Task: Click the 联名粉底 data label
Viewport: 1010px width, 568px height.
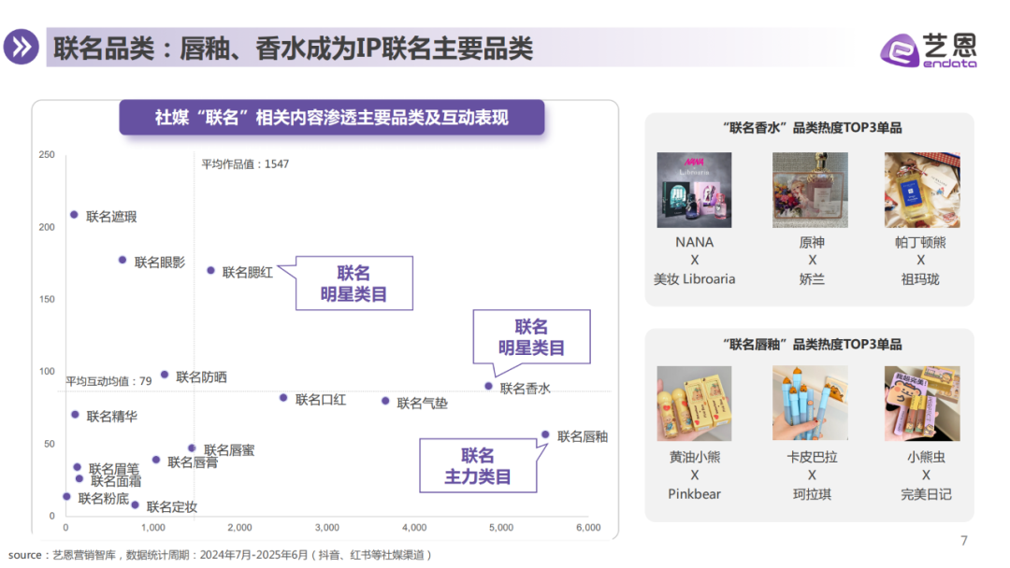Action: pyautogui.click(x=104, y=499)
